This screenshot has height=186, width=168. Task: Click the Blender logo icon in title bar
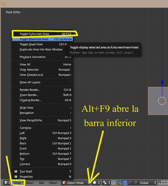[4, 4]
